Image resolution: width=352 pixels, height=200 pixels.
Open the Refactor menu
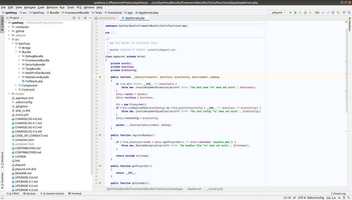pos(52,7)
